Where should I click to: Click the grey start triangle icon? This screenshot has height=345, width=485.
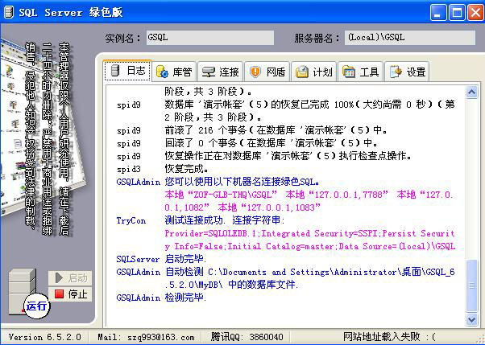[59, 278]
